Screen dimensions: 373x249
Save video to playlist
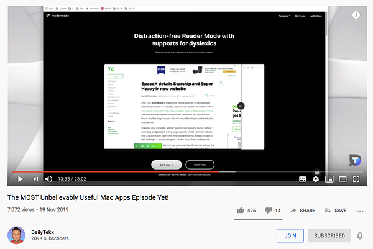click(336, 211)
